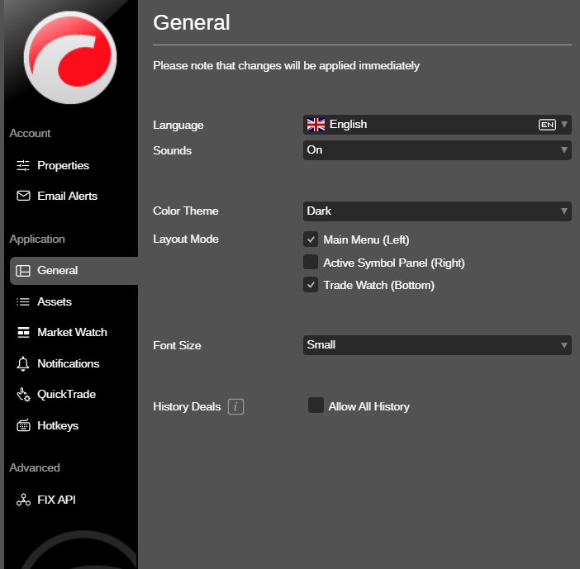
Task: Select General in the sidebar
Action: 74,271
